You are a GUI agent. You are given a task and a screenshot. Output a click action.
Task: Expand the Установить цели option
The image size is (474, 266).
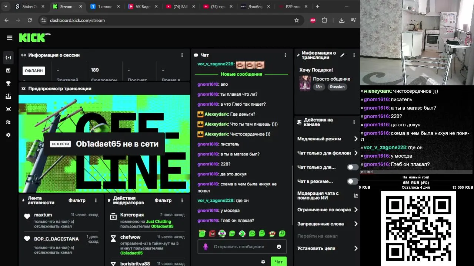click(x=328, y=249)
